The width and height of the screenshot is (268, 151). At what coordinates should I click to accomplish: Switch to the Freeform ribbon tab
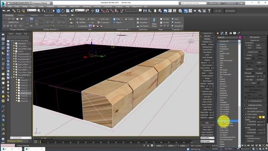tap(21, 15)
